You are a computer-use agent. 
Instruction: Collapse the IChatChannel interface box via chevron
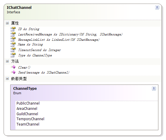click(x=157, y=7)
